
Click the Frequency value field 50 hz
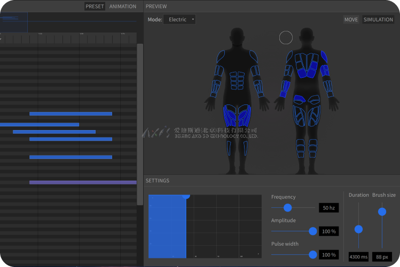pos(328,208)
